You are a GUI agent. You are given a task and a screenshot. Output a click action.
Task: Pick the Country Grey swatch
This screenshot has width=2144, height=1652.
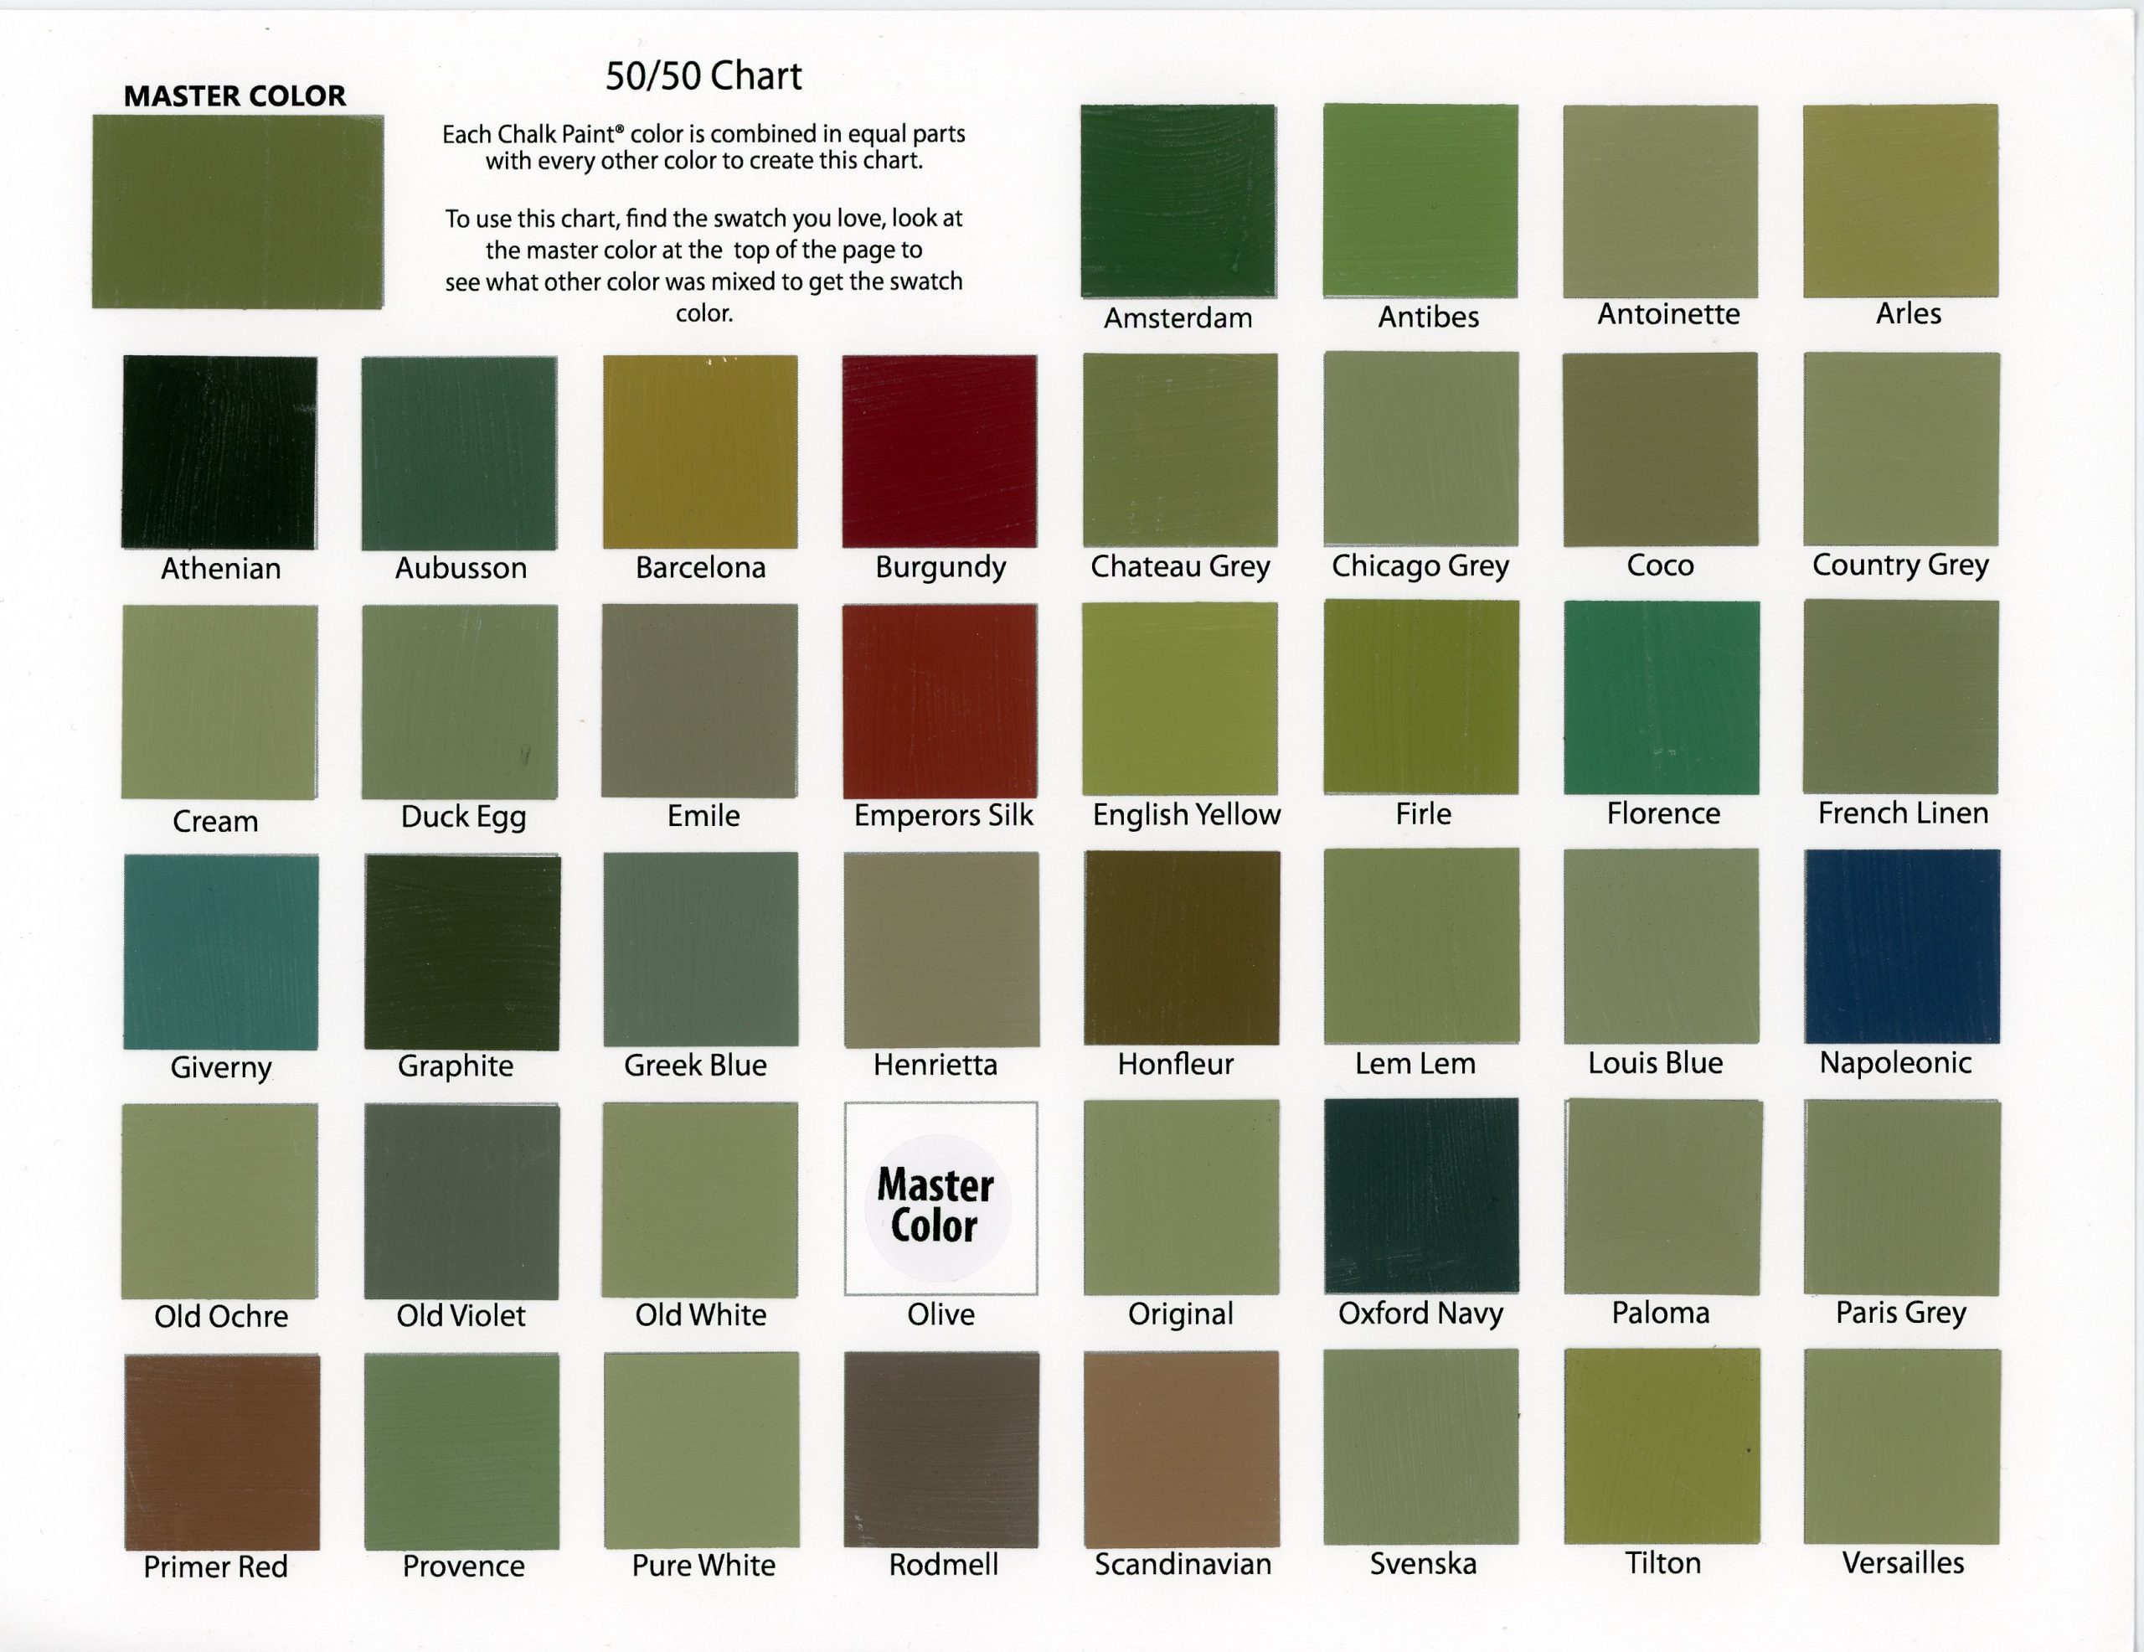pyautogui.click(x=1901, y=449)
